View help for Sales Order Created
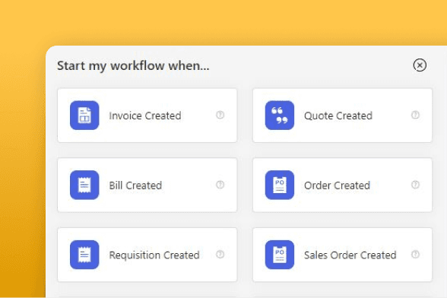 pyautogui.click(x=415, y=255)
